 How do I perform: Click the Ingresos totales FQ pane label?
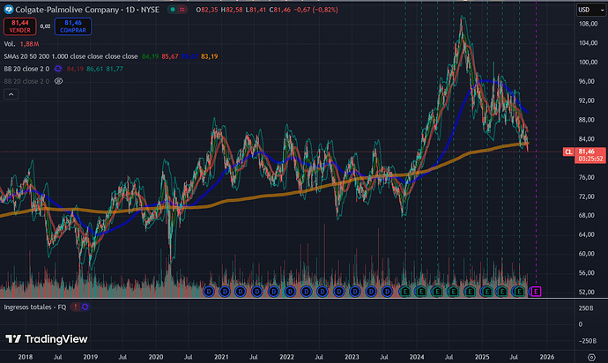(x=33, y=306)
